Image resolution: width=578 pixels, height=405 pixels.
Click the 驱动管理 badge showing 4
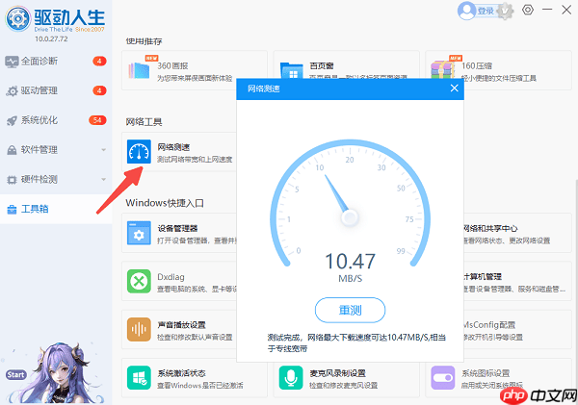[x=99, y=90]
